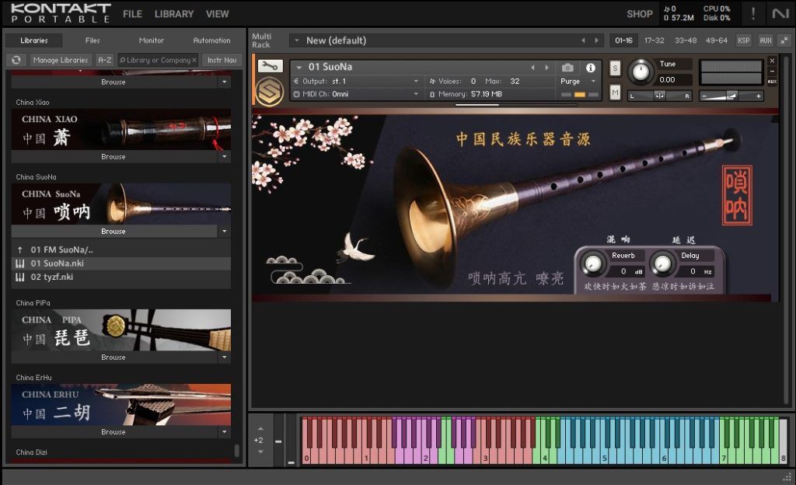Image resolution: width=796 pixels, height=485 pixels.
Task: Click Browse under China Xiao
Action: click(x=113, y=157)
